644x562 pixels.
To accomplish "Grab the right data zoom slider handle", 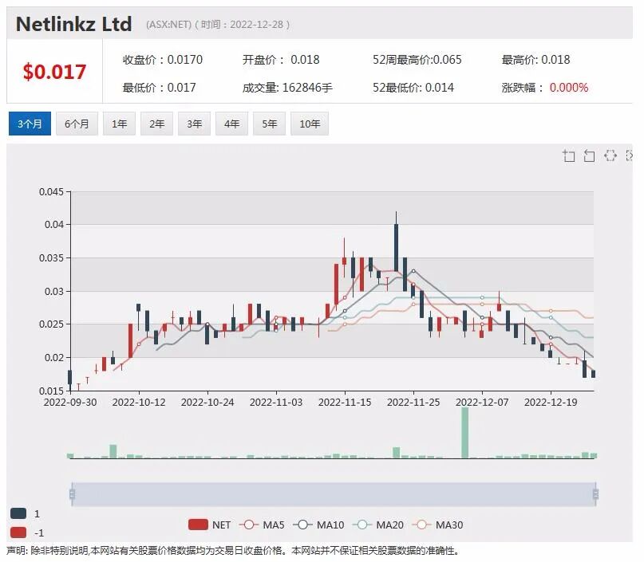I will [x=595, y=494].
